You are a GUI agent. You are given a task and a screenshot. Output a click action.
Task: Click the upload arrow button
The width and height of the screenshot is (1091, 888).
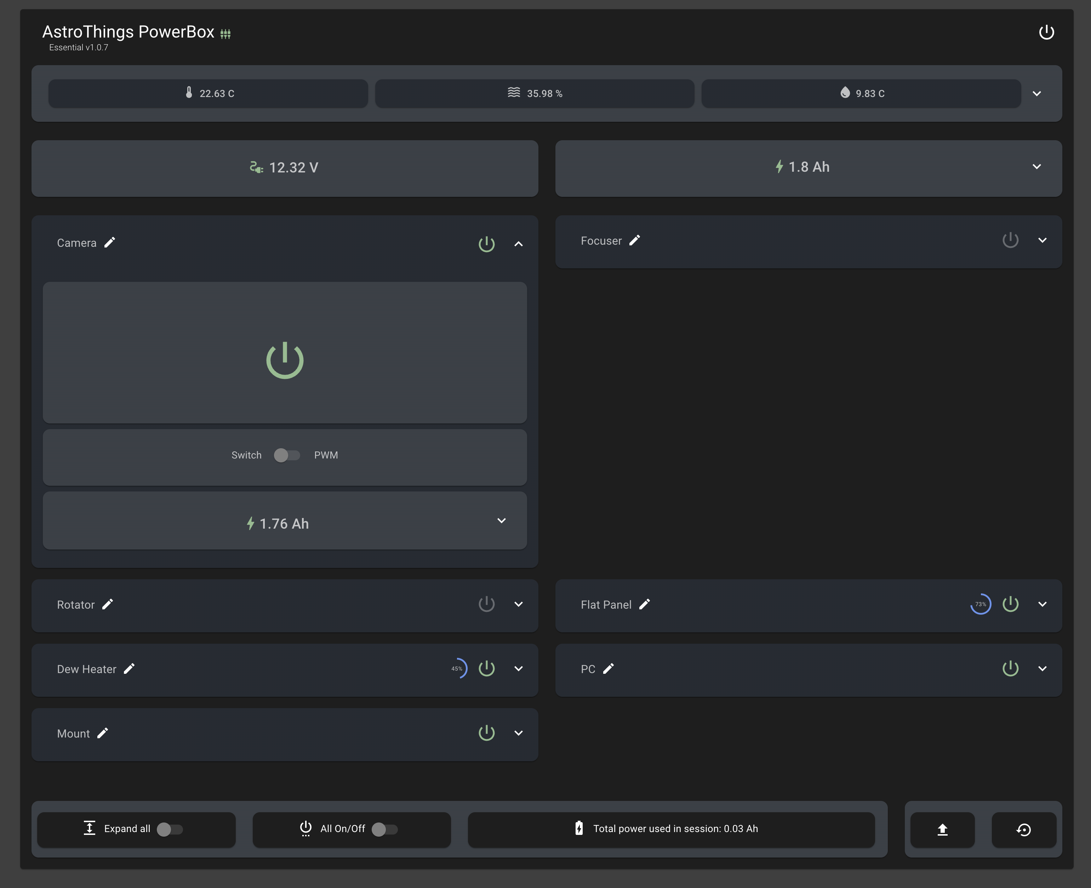[942, 830]
